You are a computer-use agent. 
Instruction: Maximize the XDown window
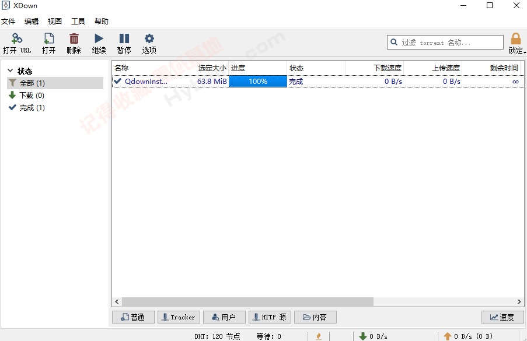(490, 5)
